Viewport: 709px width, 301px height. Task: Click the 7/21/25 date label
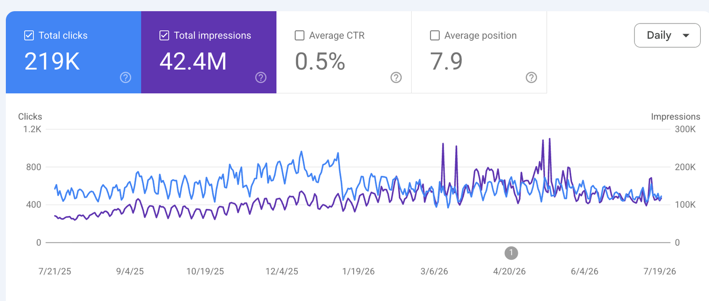coord(55,271)
